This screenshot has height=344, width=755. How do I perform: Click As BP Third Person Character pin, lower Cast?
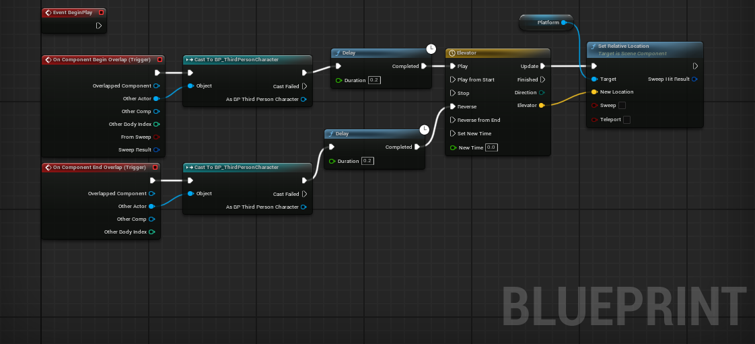click(x=303, y=207)
